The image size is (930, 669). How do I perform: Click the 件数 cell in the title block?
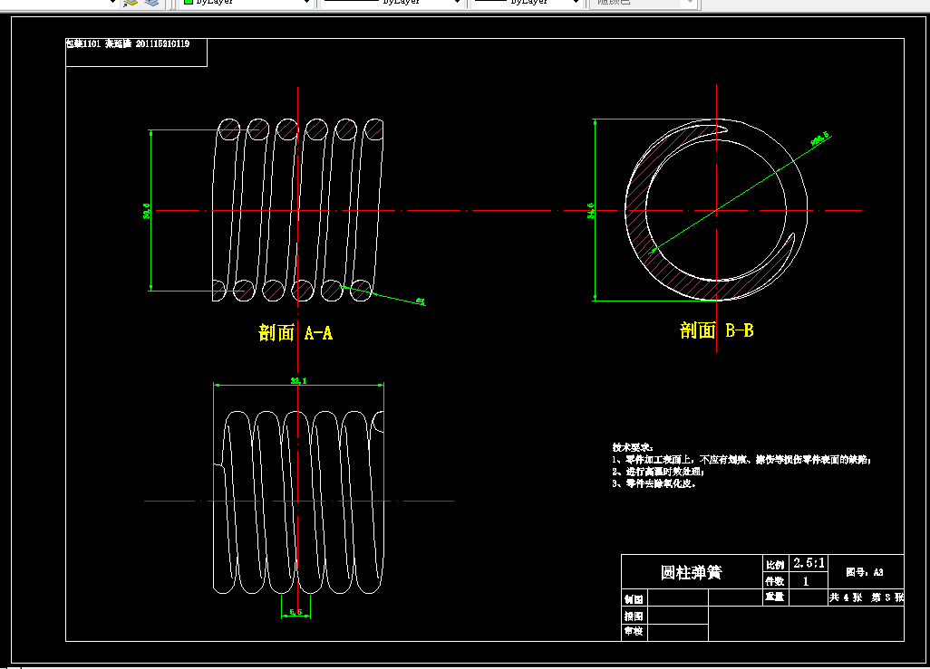(775, 581)
